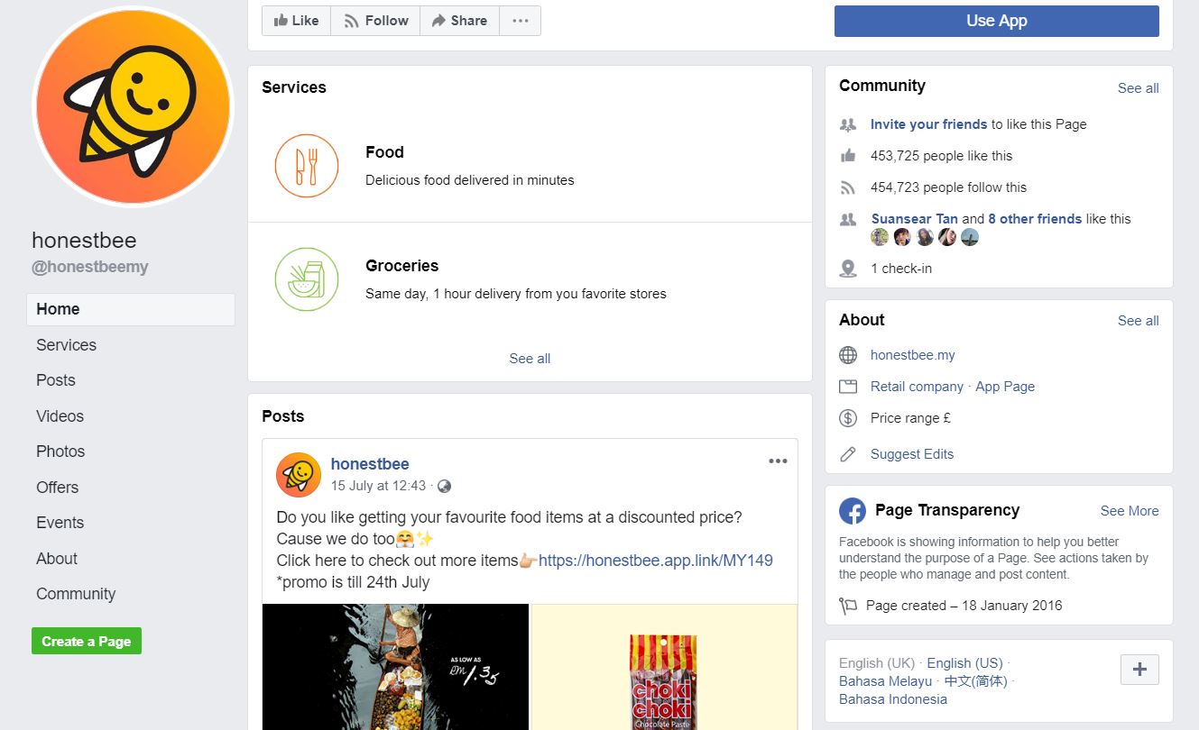Viewport: 1199px width, 730px height.
Task: Expand Services list with See all
Action: (x=530, y=359)
